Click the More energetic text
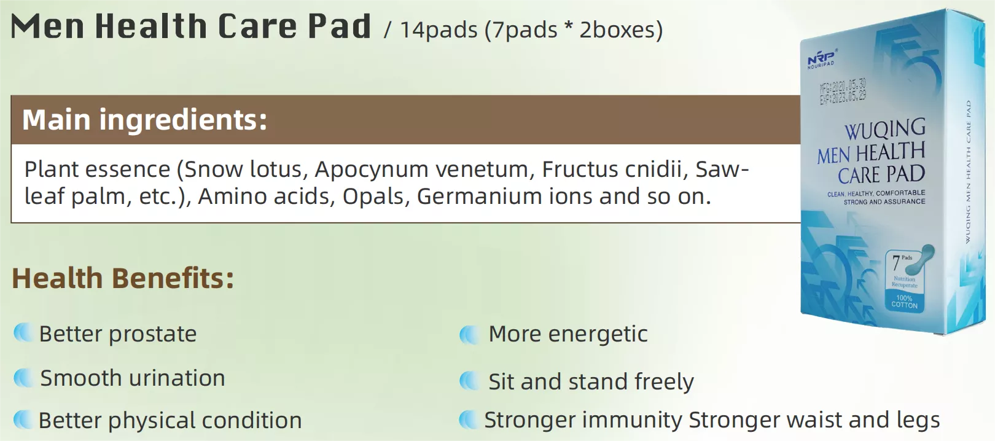The height and width of the screenshot is (441, 995). coord(568,334)
